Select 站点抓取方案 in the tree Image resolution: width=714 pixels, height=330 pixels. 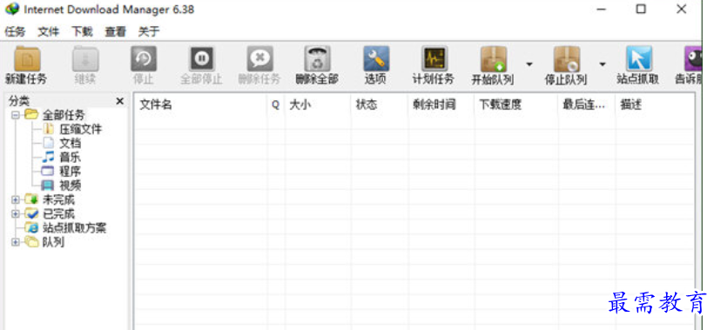pyautogui.click(x=74, y=228)
